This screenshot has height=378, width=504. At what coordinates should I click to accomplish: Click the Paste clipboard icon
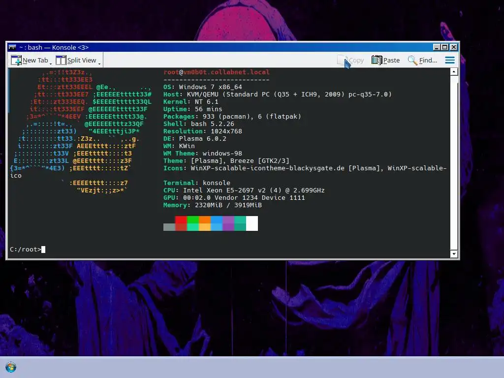pyautogui.click(x=377, y=60)
